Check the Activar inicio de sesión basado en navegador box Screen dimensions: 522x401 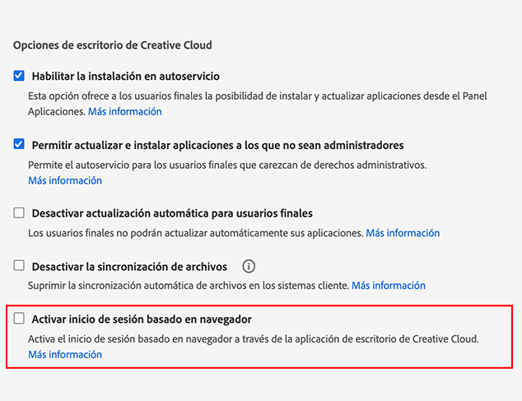point(20,318)
